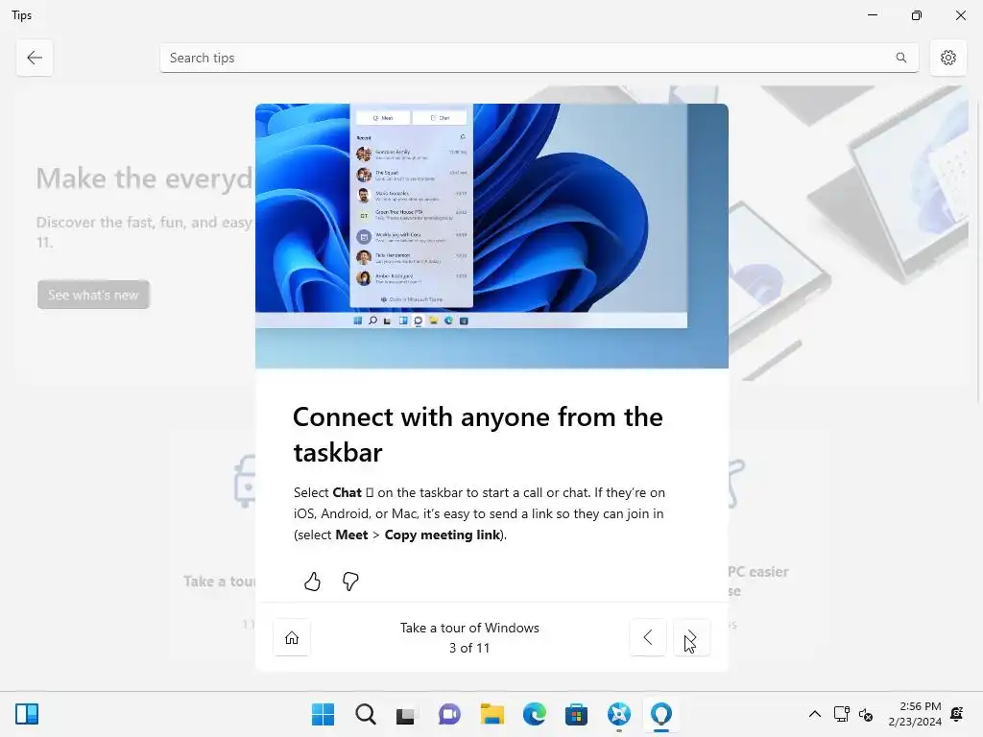Screen dimensions: 983x737
Task: Launch Microsoft Edge from taskbar
Action: pyautogui.click(x=534, y=714)
